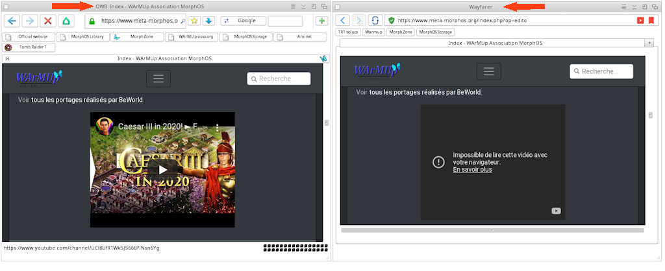Viewport: 665px width, 271px height.
Task: Open the MorphZone bookmark in Wayfarer
Action: tap(401, 32)
